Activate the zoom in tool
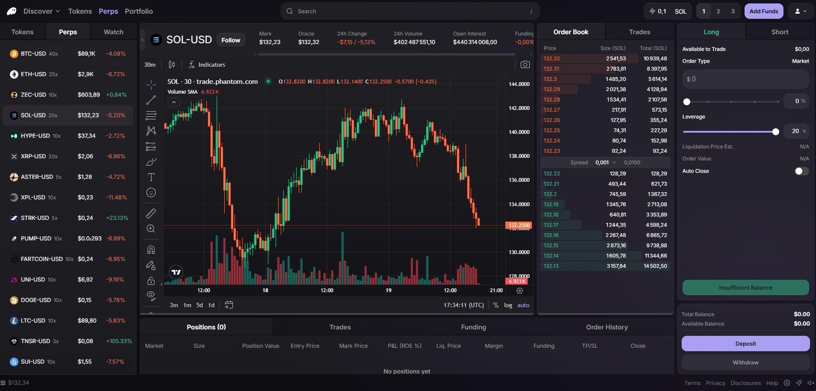816x391 pixels. 151,228
